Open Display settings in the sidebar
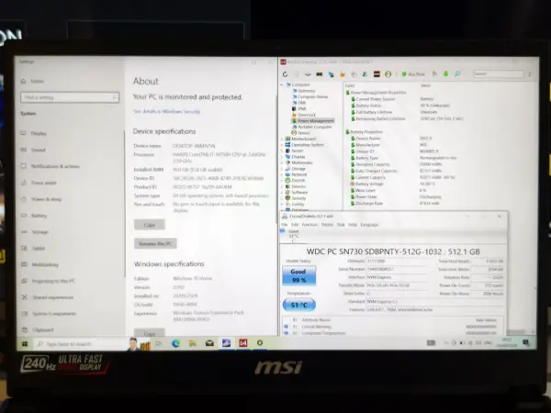Image resolution: width=551 pixels, height=413 pixels. tap(34, 133)
